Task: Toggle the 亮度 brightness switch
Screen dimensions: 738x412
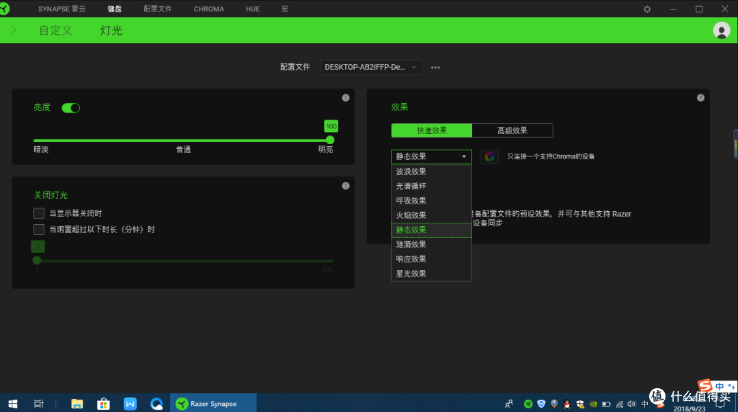Action: tap(70, 108)
